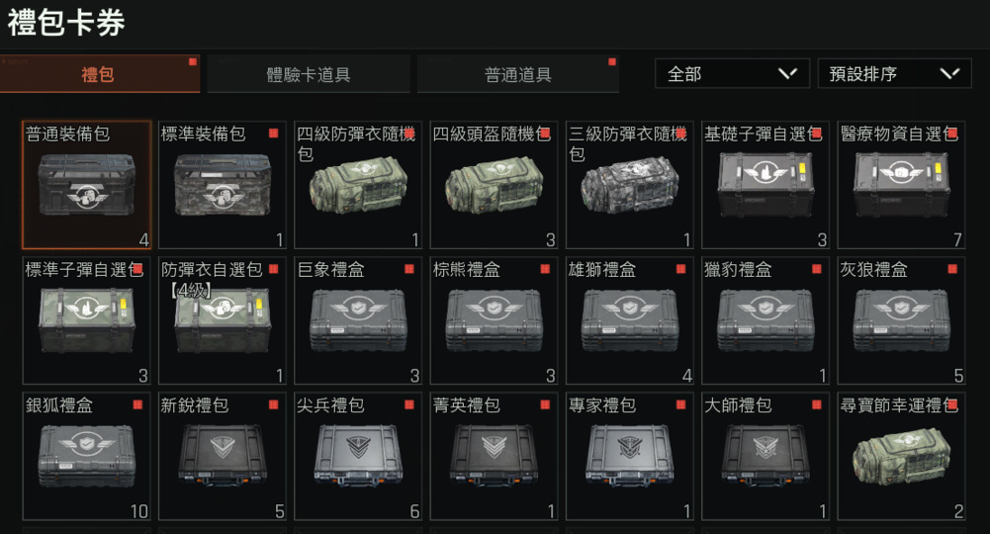Expand the 全部 filter dropdown
The image size is (990, 534).
(733, 74)
